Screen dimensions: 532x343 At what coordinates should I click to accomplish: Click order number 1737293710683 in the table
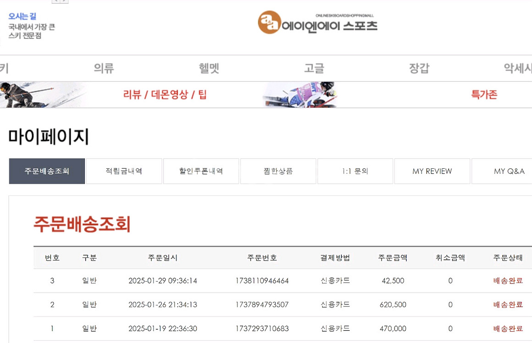pos(263,328)
